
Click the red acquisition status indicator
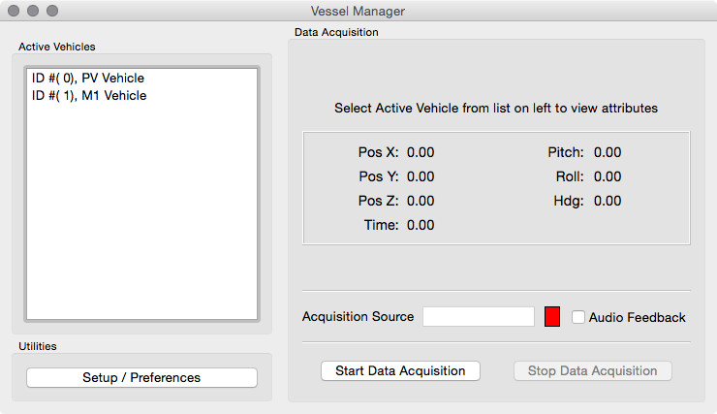(x=552, y=317)
